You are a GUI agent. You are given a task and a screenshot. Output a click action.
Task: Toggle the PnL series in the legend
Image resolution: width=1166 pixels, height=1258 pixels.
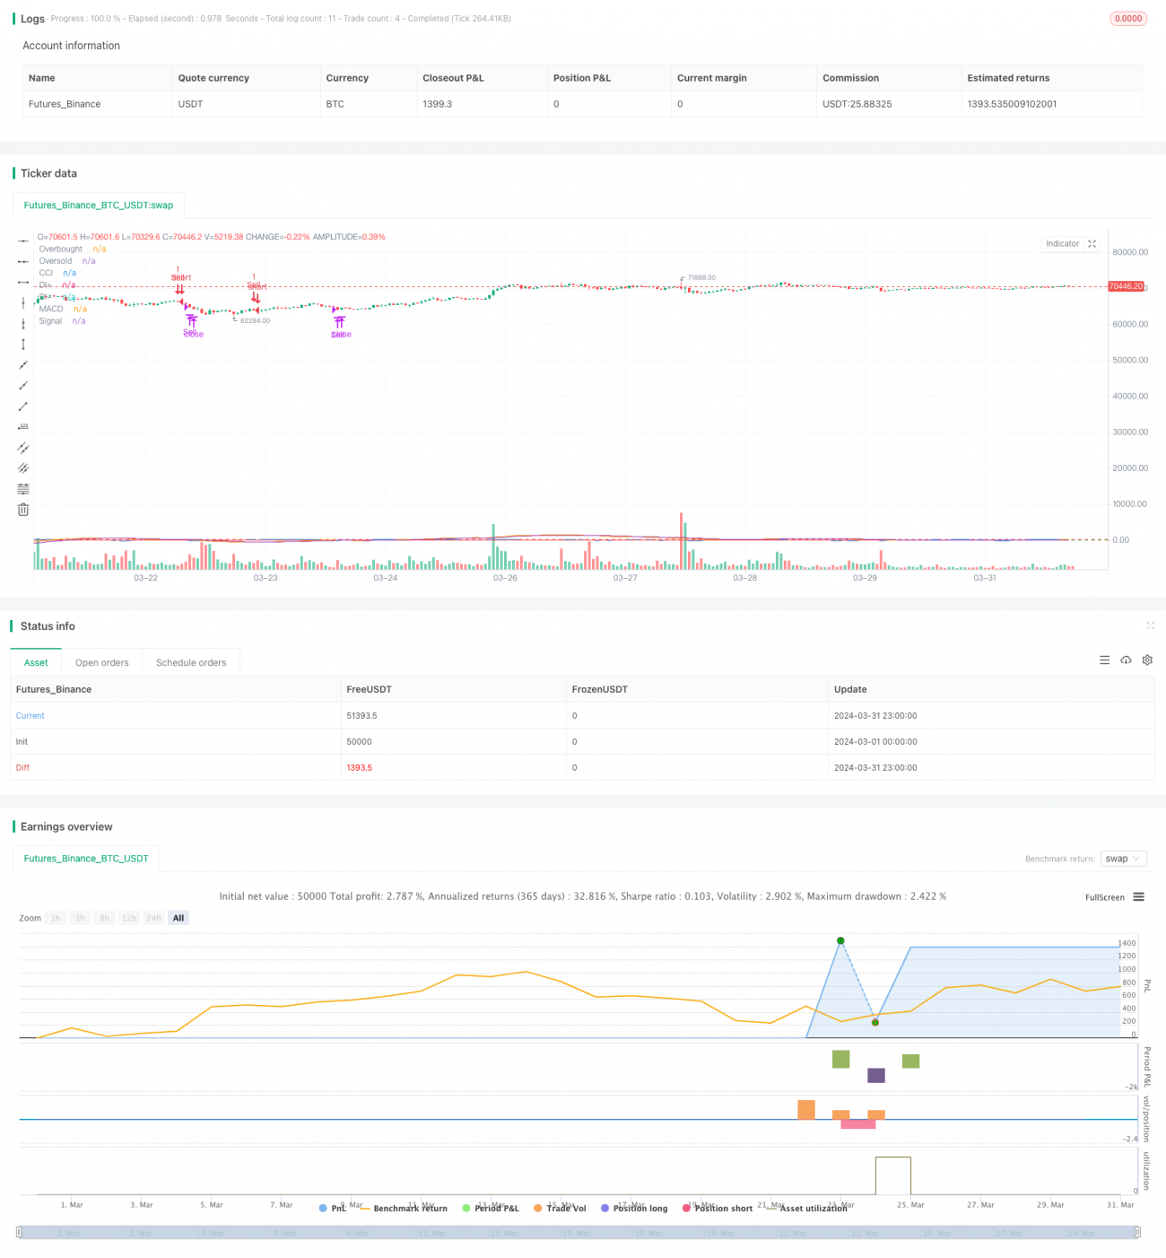click(335, 1209)
